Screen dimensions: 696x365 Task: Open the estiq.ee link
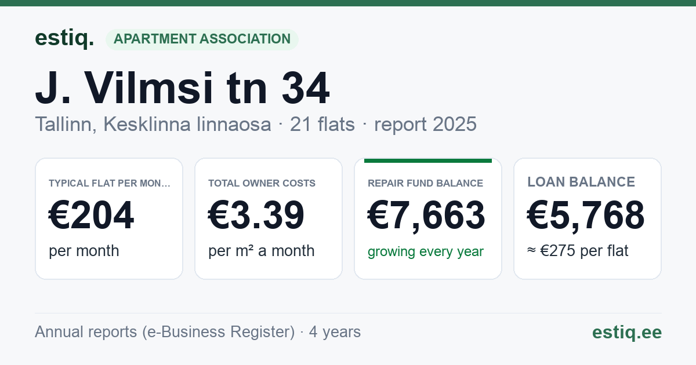tap(626, 332)
